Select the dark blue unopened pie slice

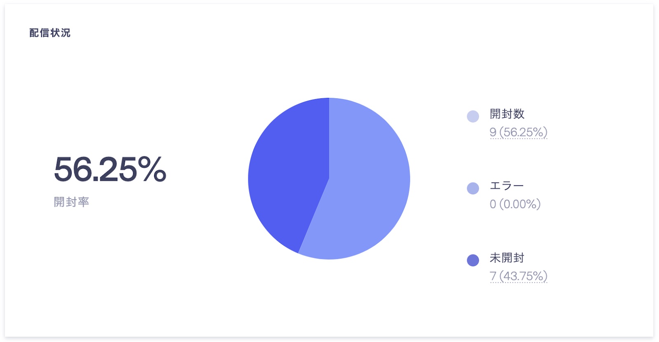(288, 173)
